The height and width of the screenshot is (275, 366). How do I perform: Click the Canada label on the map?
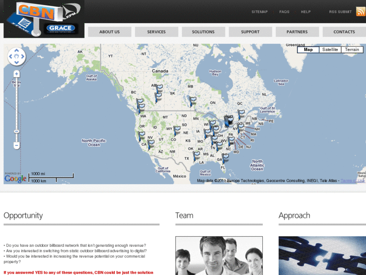pos(160,71)
